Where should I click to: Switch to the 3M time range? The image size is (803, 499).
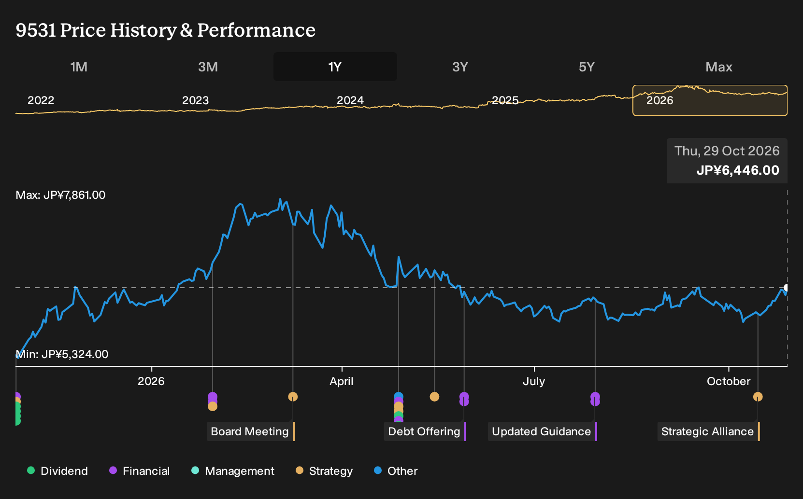click(x=208, y=67)
